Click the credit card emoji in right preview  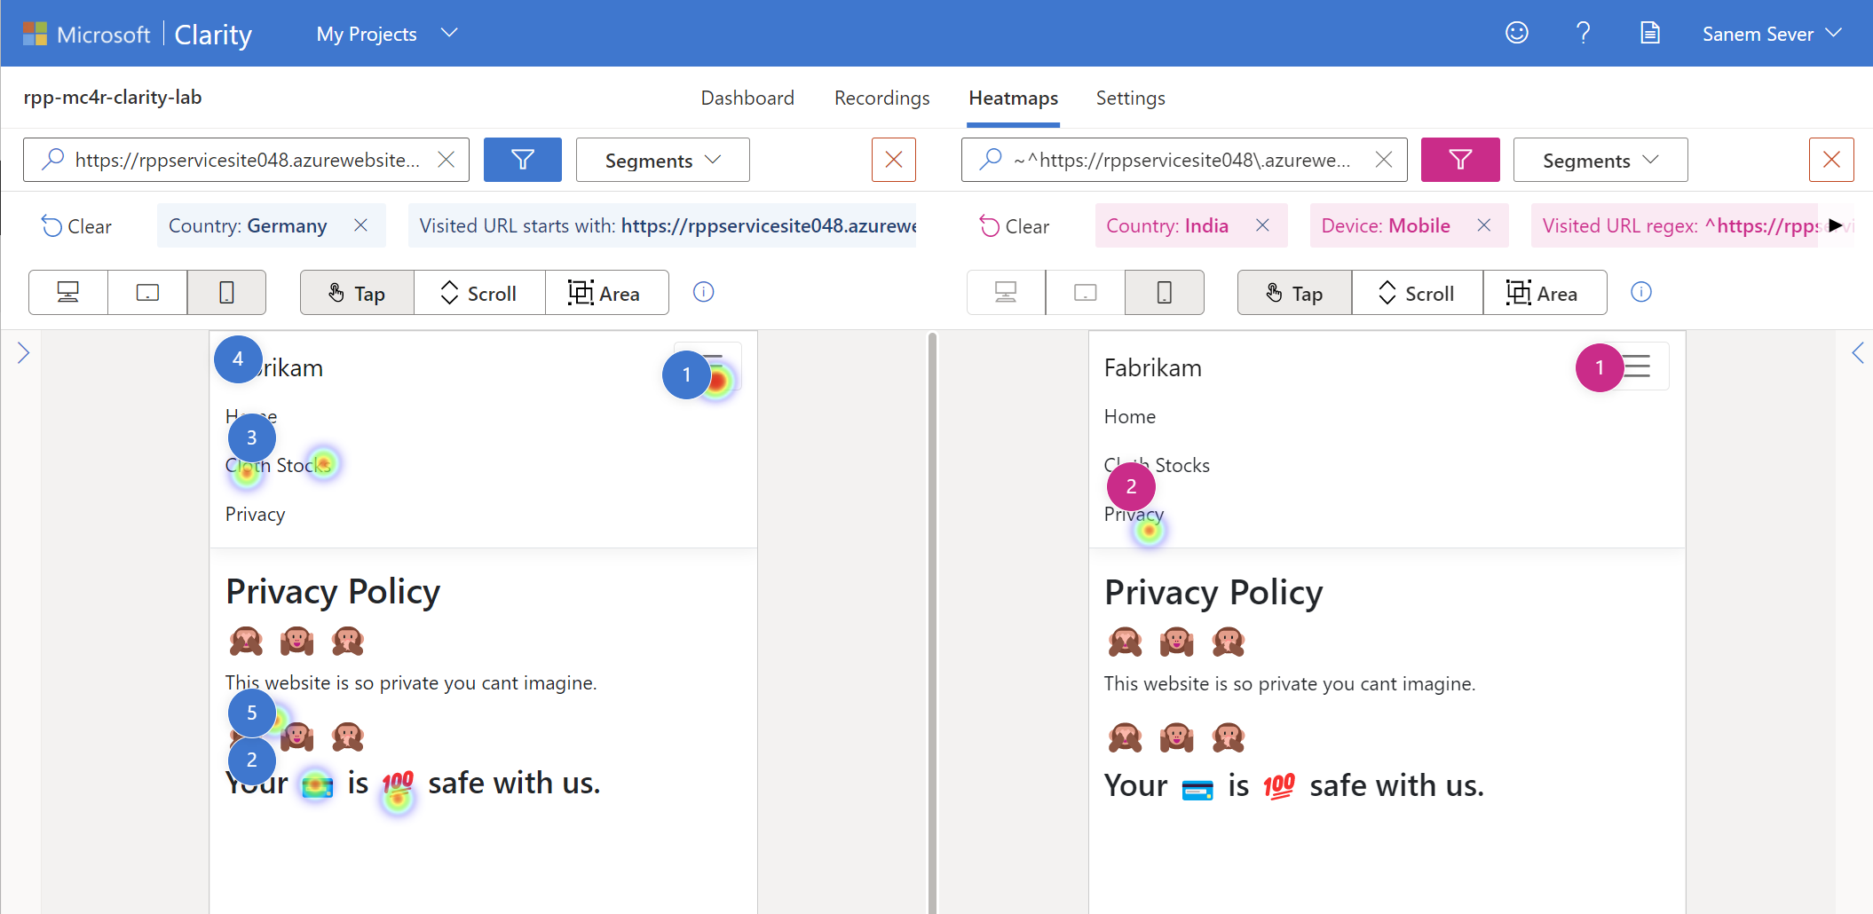[x=1197, y=789]
